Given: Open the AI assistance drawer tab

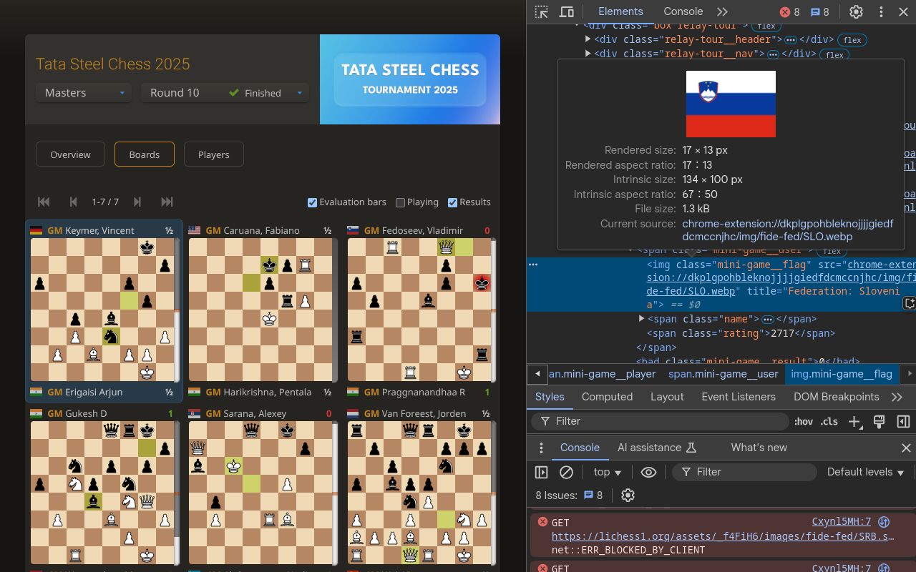Looking at the screenshot, I should click(x=657, y=448).
